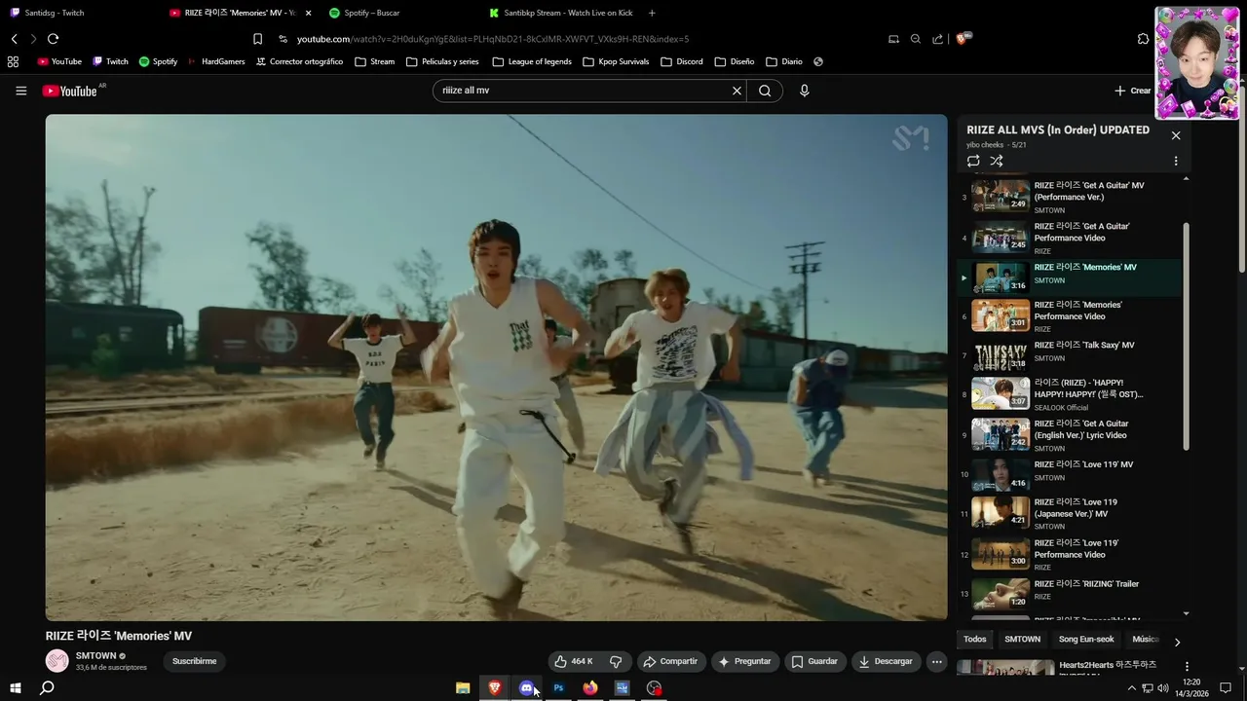This screenshot has width=1247, height=701.
Task: Subscribe to SMTOWN with Suscribirme
Action: click(x=194, y=661)
